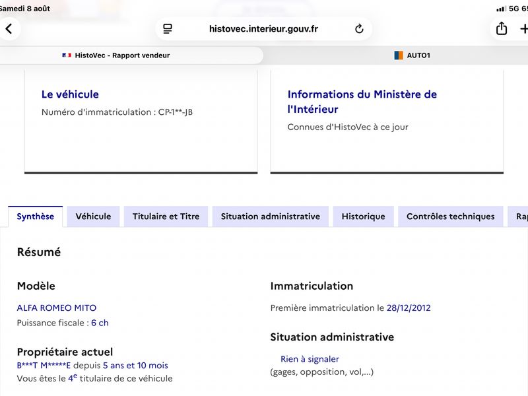Image resolution: width=528 pixels, height=396 pixels.
Task: Tap the Safari back arrow
Action: [x=9, y=28]
